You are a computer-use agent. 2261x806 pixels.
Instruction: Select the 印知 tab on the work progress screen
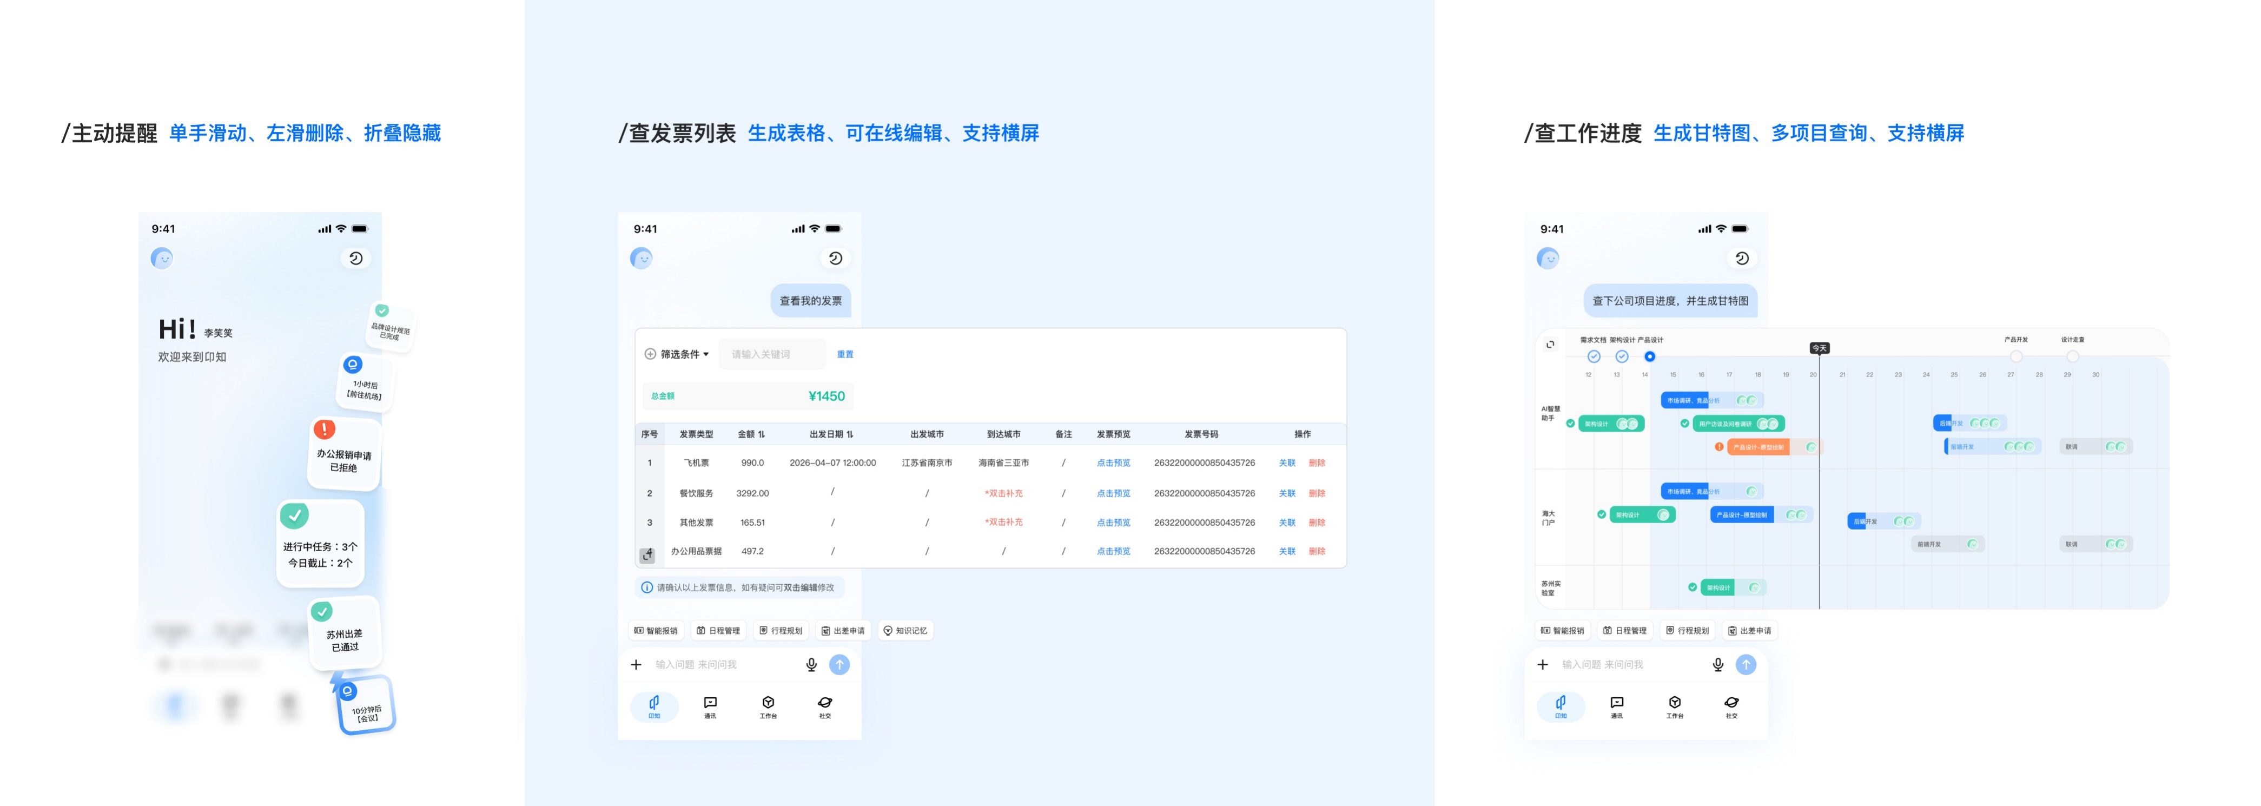click(x=1561, y=707)
